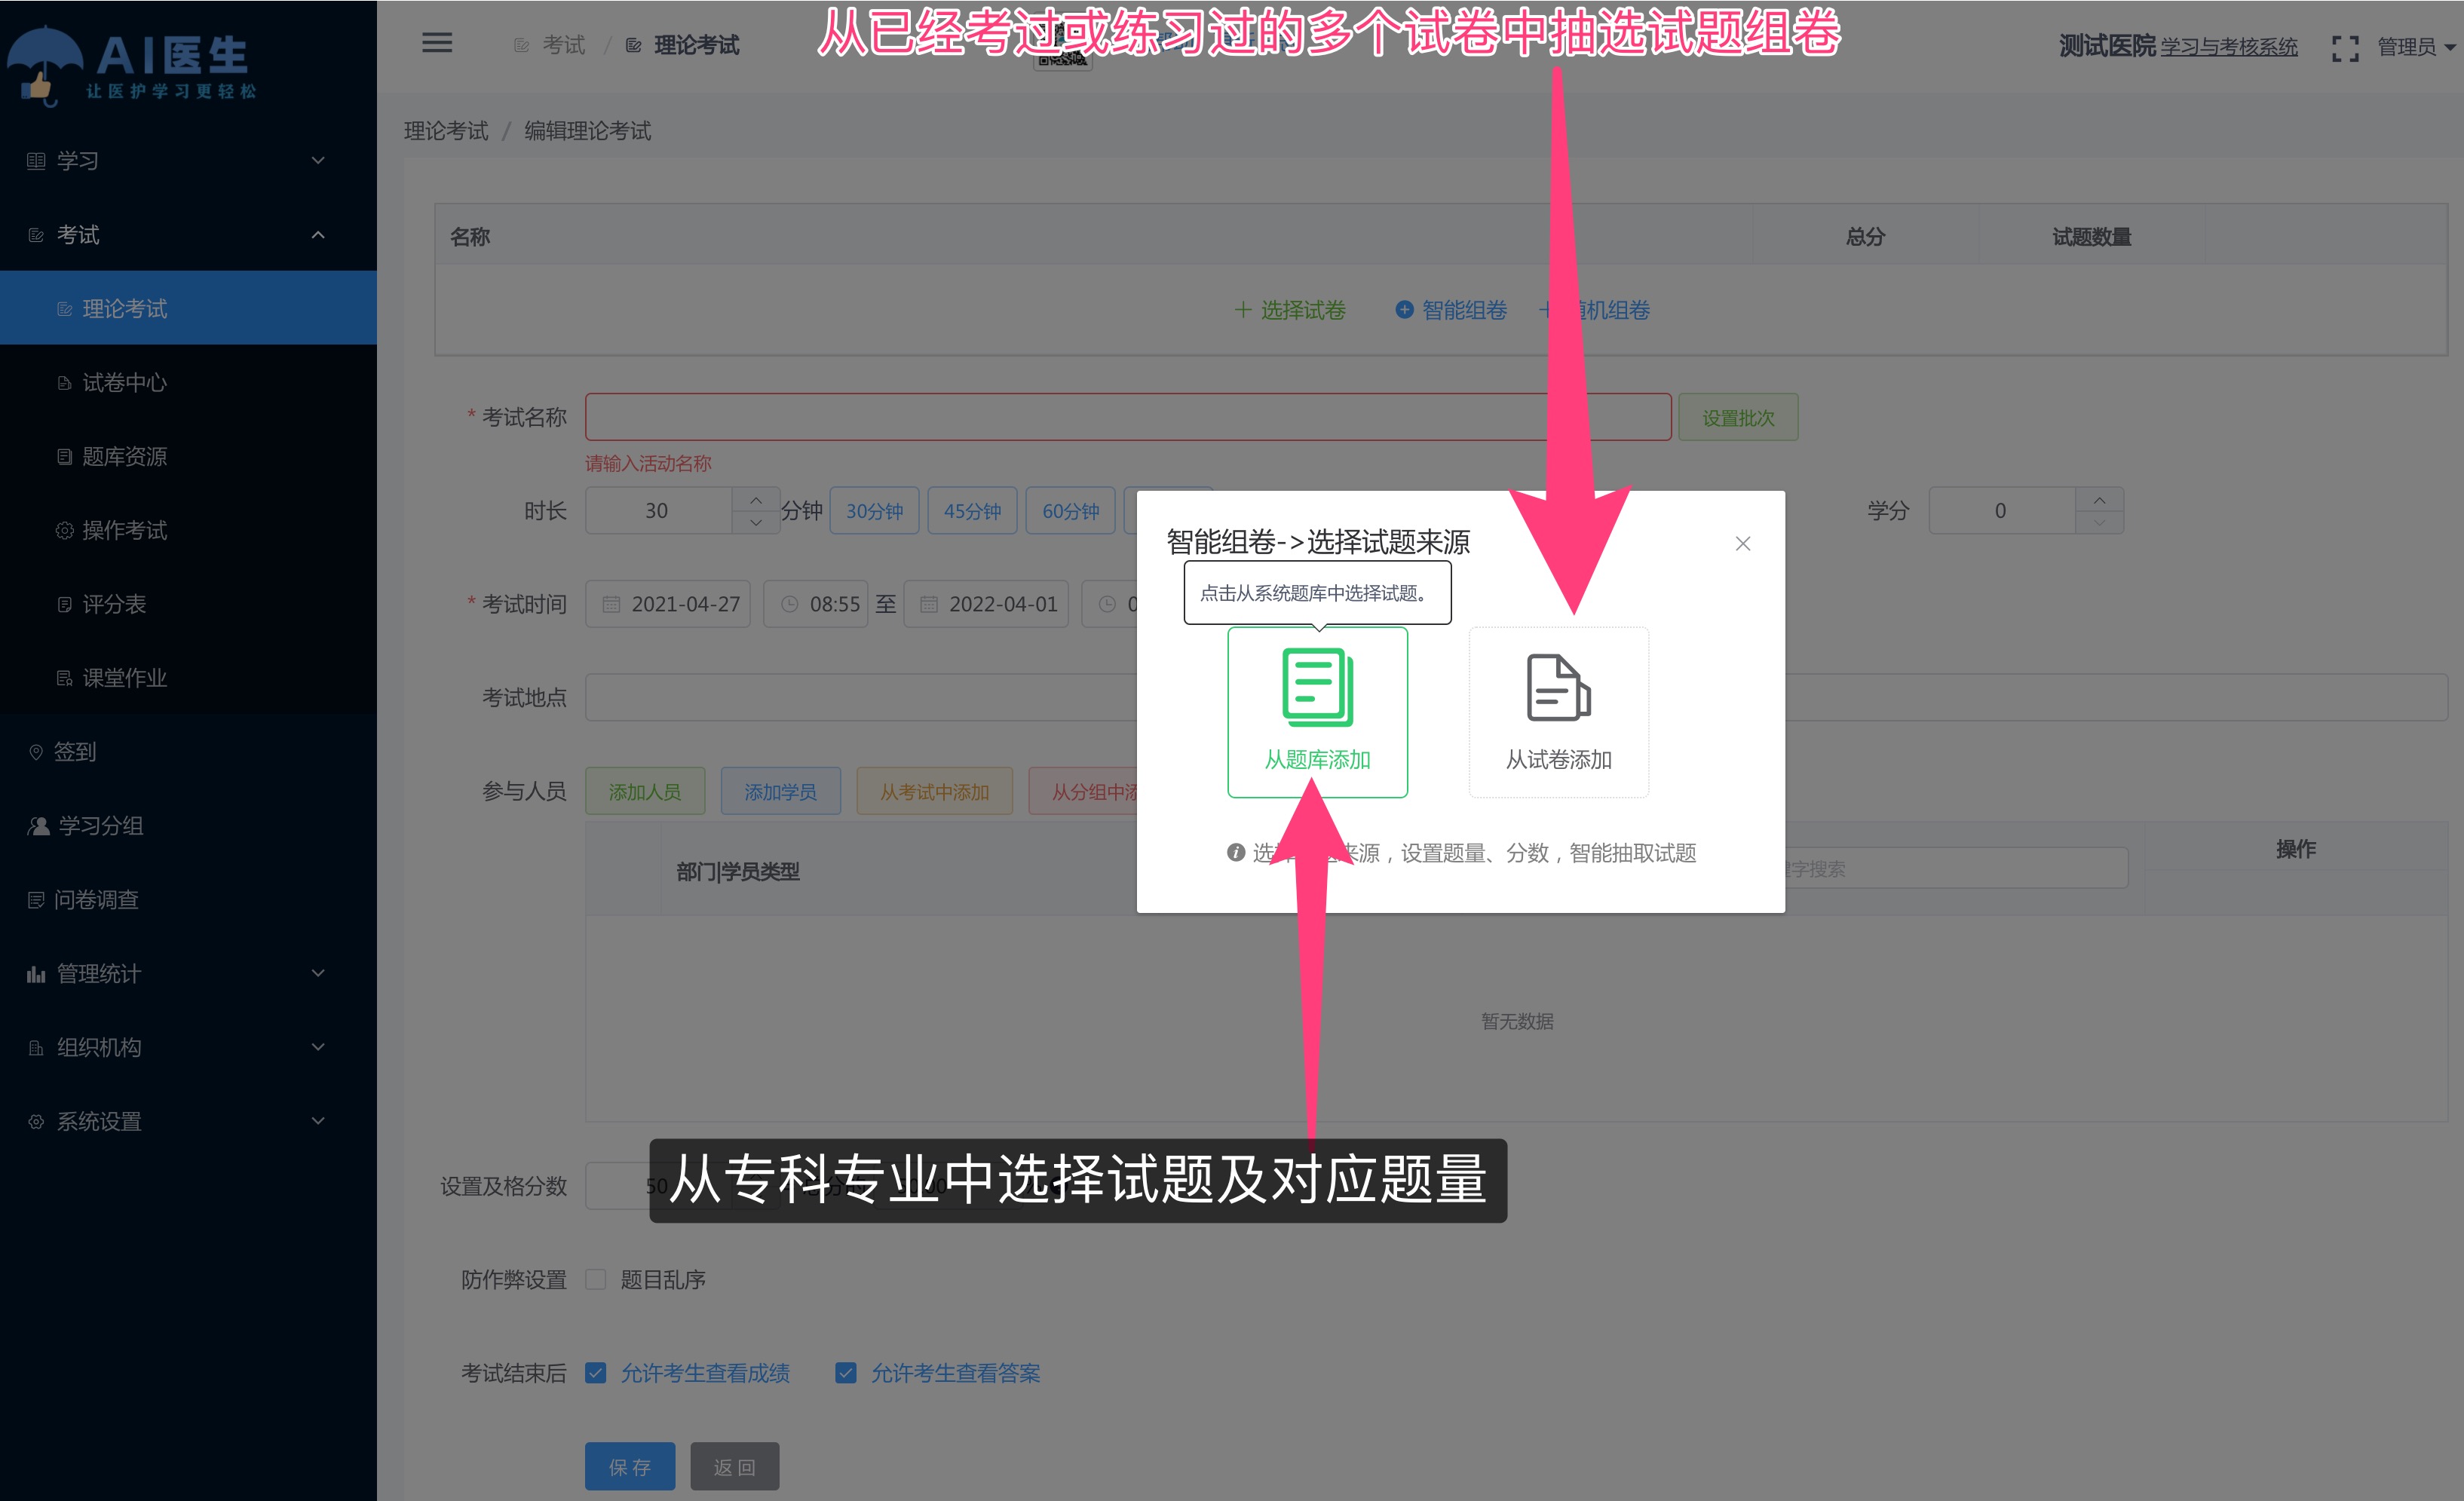Open 操作考试 in sidebar

pyautogui.click(x=188, y=530)
